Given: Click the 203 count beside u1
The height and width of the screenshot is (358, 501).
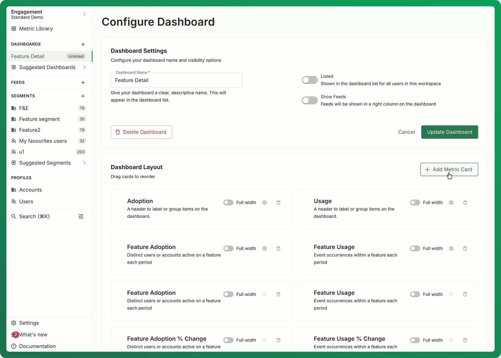Looking at the screenshot, I should [x=81, y=152].
